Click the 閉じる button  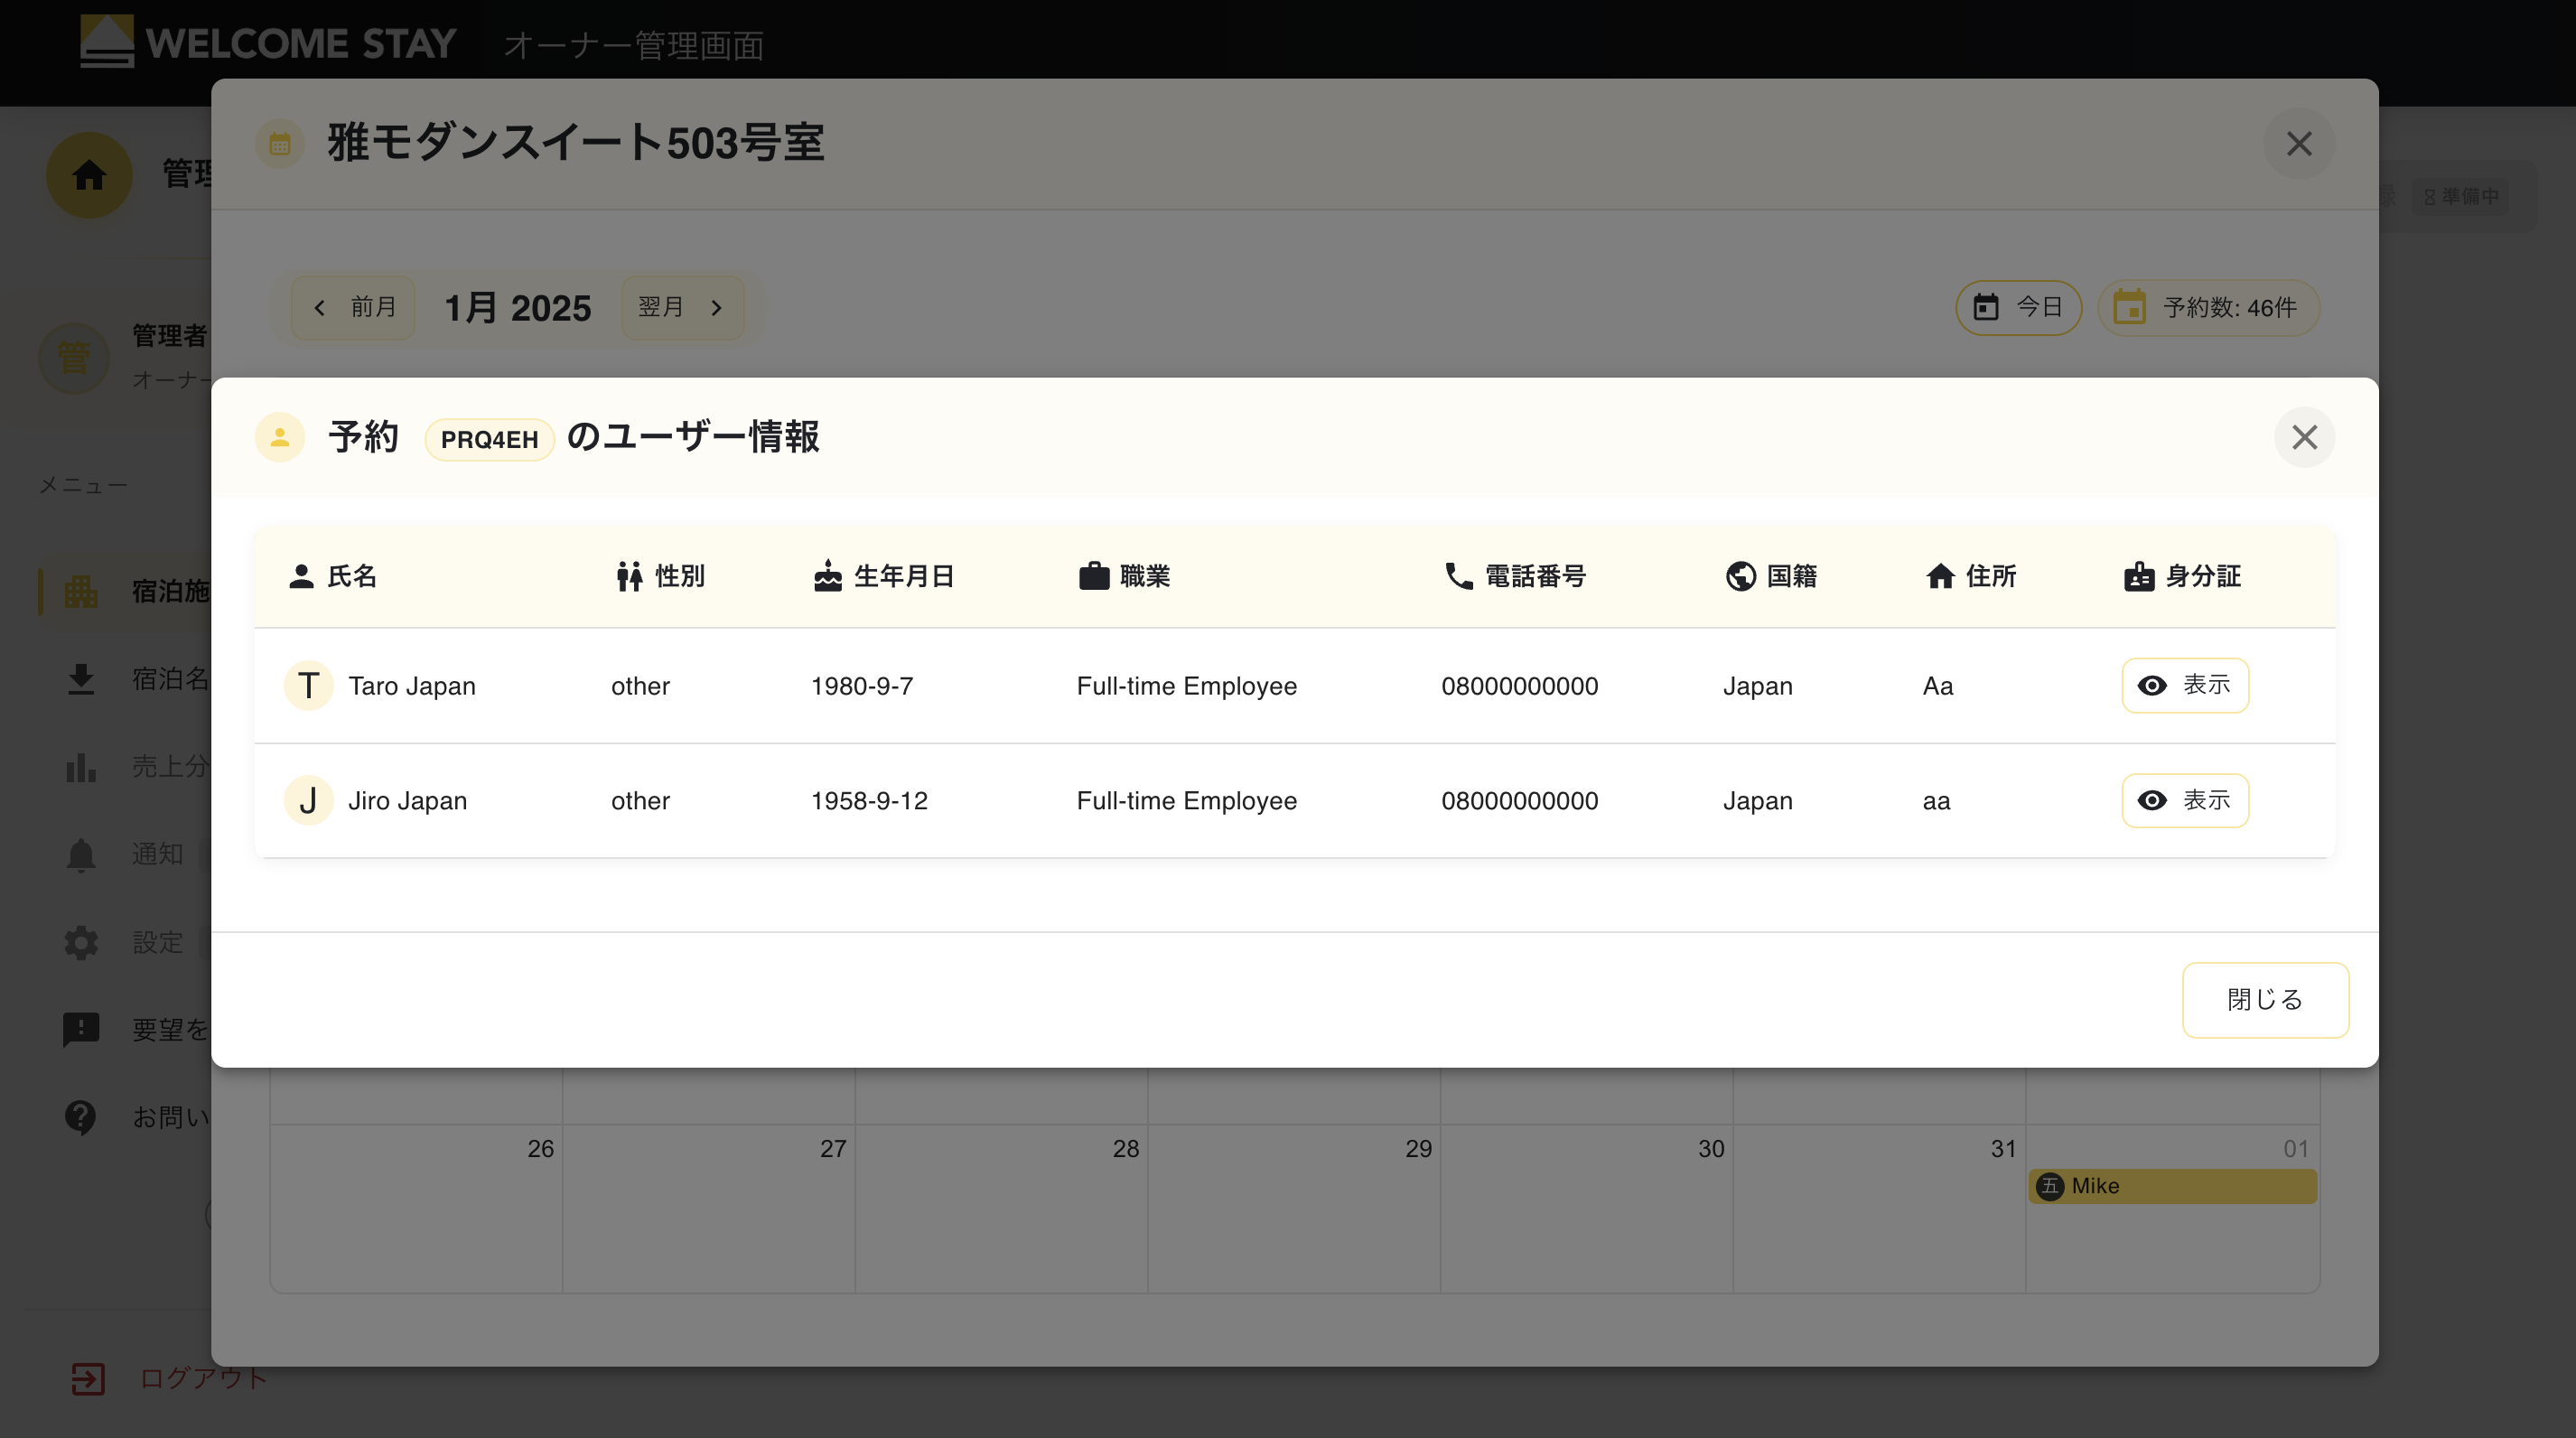2264,999
